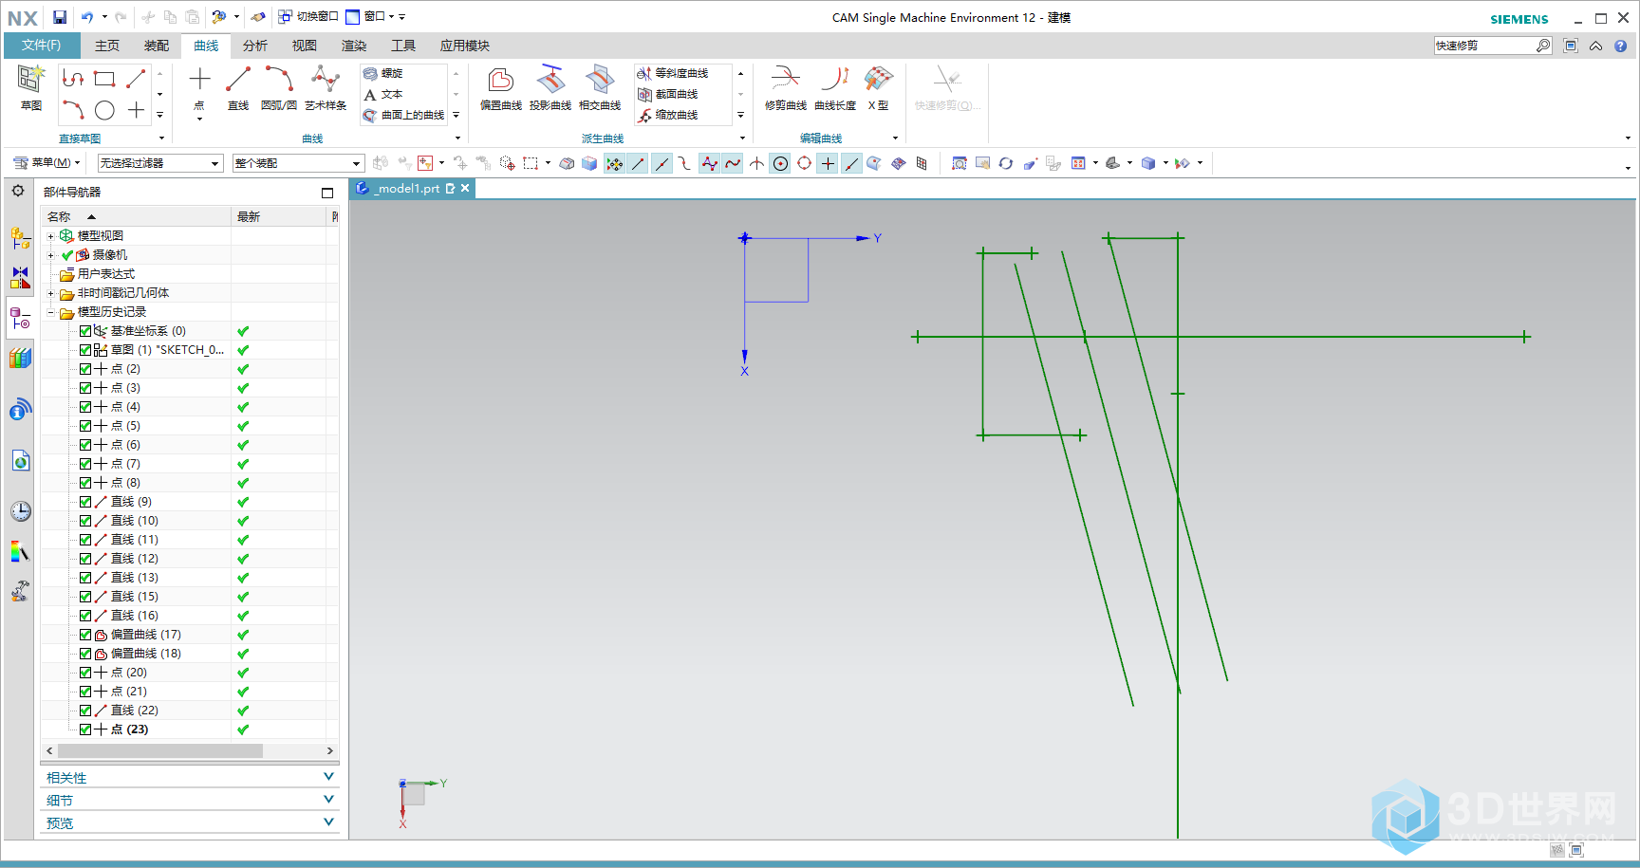The height and width of the screenshot is (868, 1640).
Task: Uncheck the 直线 (16) checkbox
Action: 85,616
